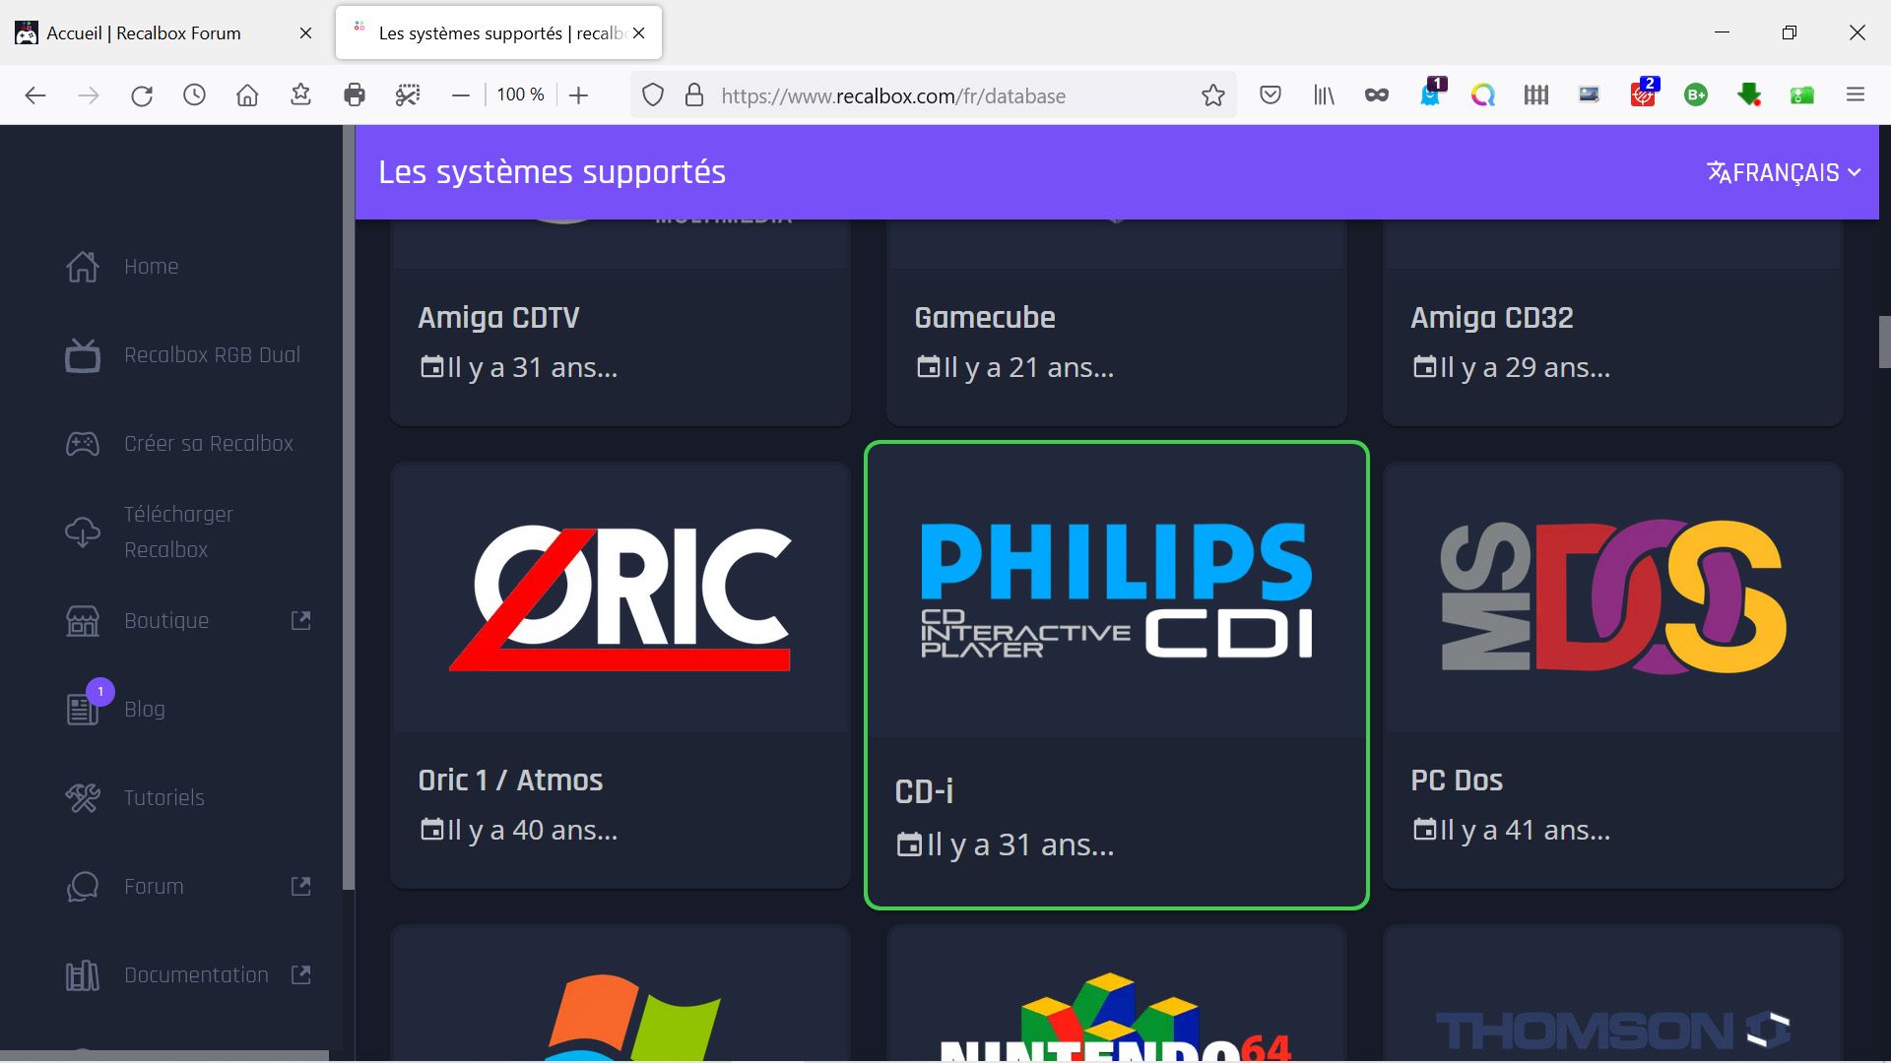Click the Windows logo card

[x=620, y=994]
